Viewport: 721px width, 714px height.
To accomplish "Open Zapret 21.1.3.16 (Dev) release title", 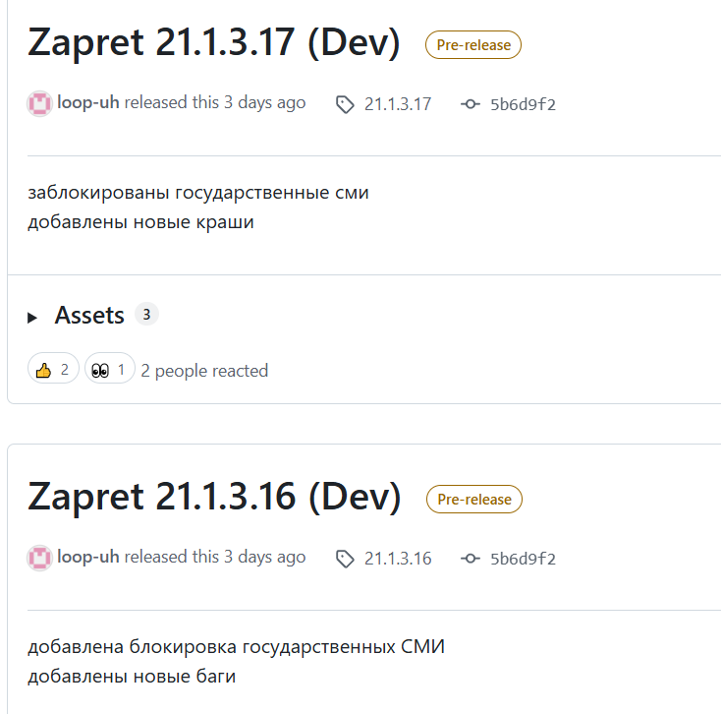I will [x=214, y=497].
